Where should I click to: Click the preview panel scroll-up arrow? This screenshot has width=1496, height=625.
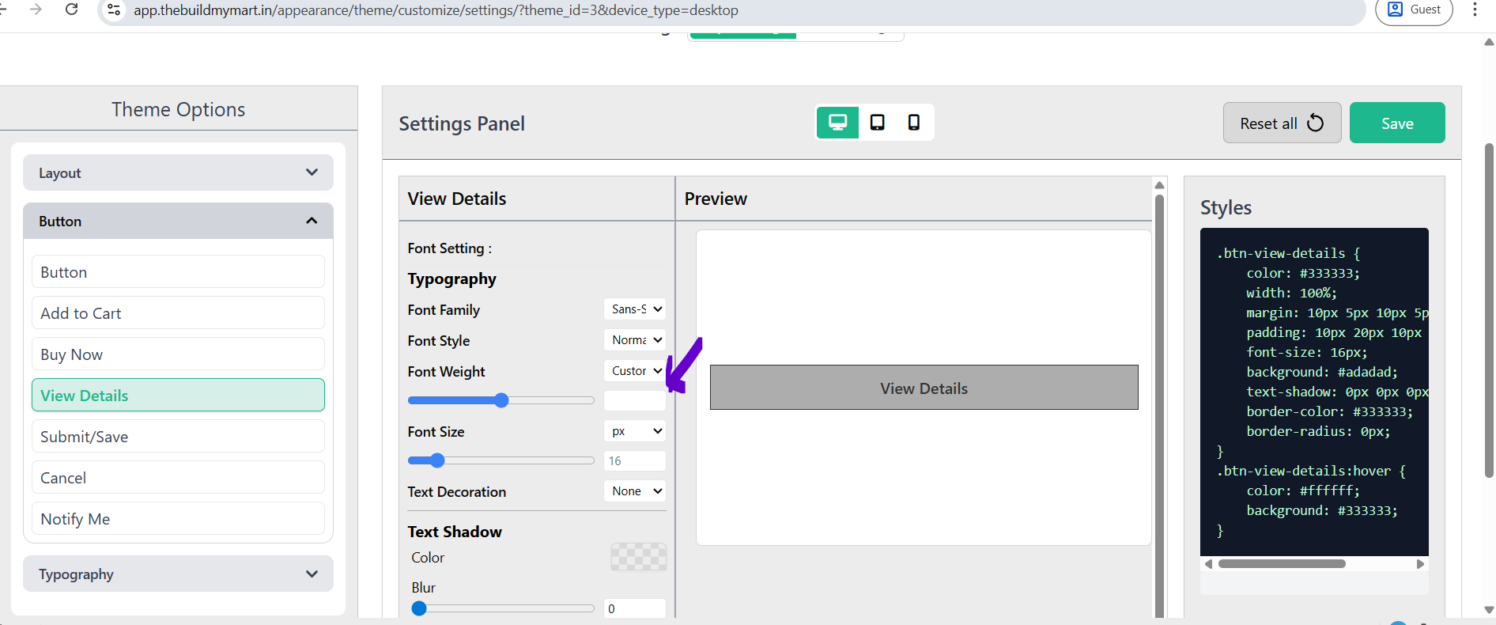(x=1160, y=185)
